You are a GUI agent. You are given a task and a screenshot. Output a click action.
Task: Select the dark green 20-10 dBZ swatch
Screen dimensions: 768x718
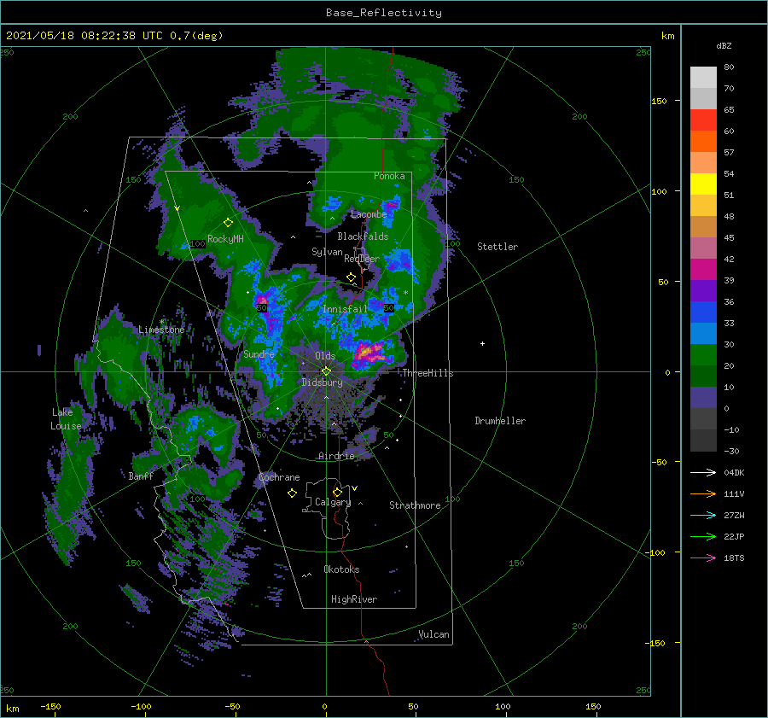pos(703,376)
